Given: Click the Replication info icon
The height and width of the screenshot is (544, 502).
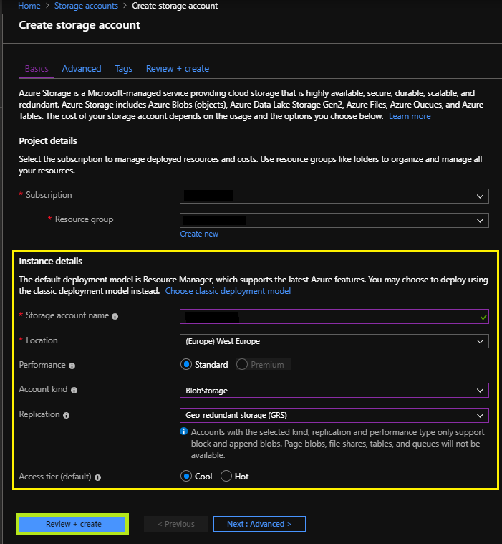Looking at the screenshot, I should pos(66,415).
